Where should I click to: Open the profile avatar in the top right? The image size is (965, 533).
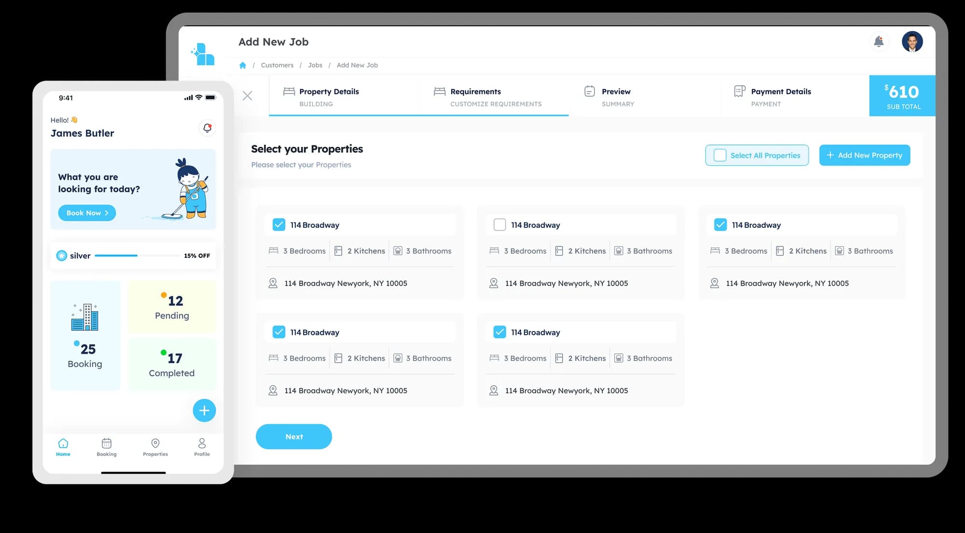913,42
